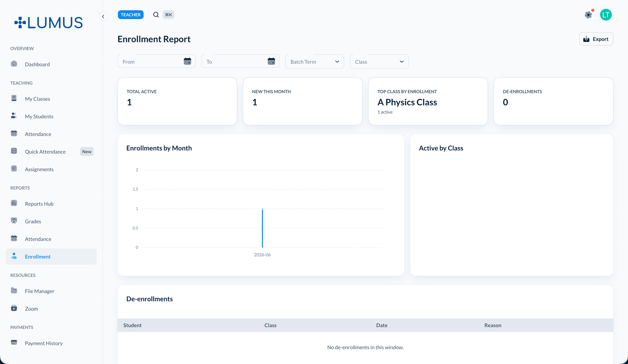Open search with the magnifier icon
Screen dimensions: 628x364
click(x=156, y=15)
